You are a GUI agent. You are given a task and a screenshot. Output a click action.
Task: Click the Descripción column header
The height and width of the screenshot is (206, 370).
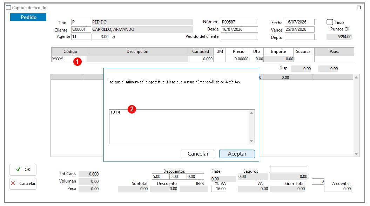pos(137,51)
